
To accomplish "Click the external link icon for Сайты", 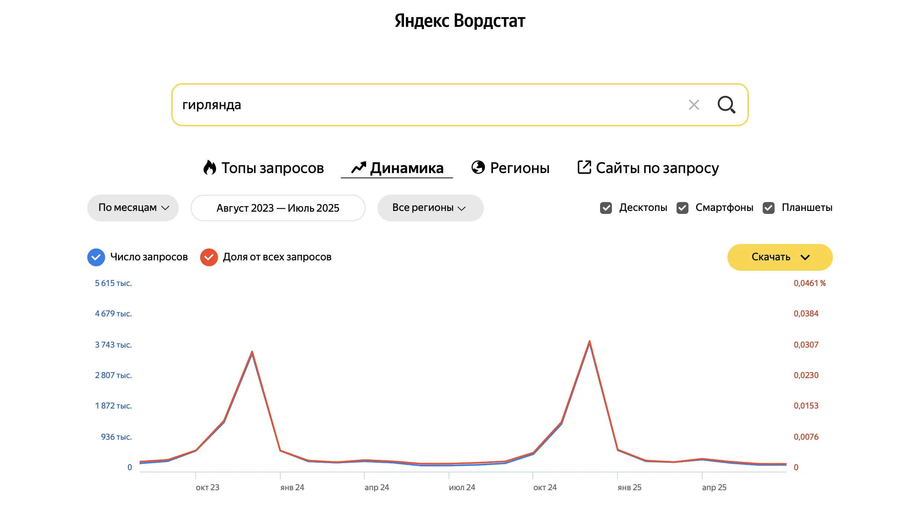I will pyautogui.click(x=584, y=167).
